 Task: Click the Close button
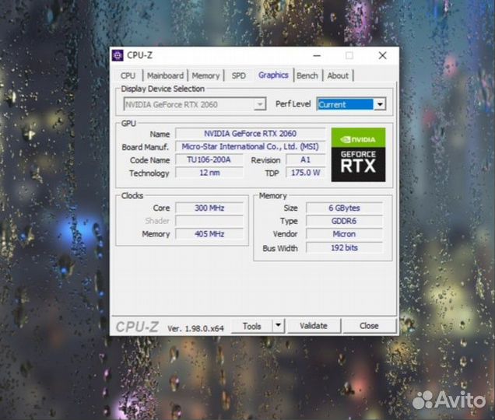pos(369,326)
